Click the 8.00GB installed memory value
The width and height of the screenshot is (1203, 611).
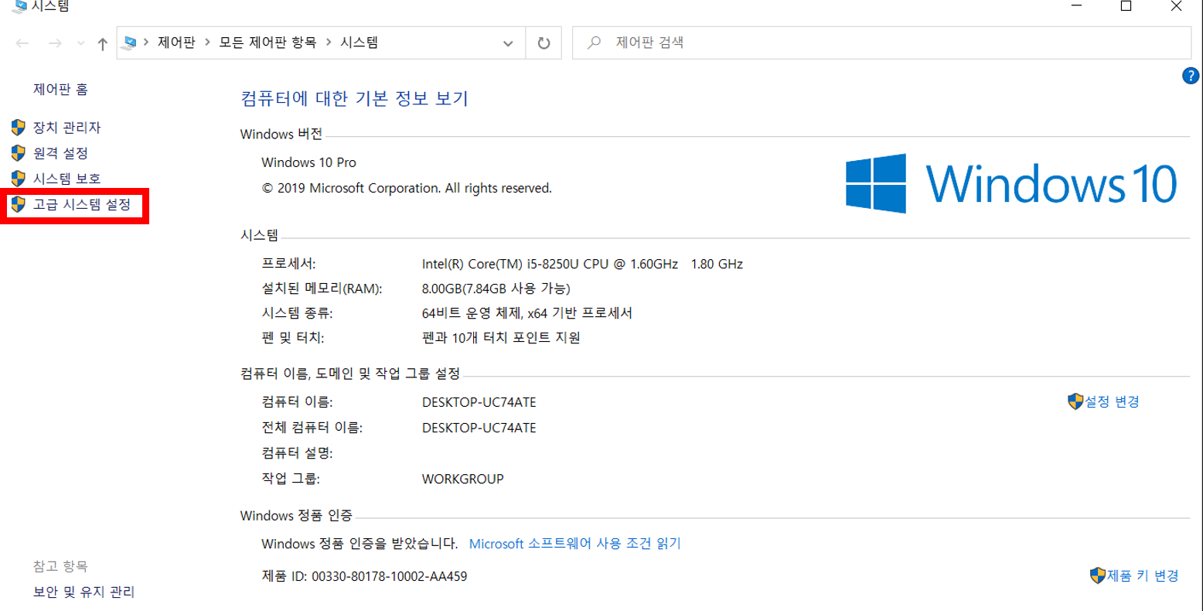[496, 288]
